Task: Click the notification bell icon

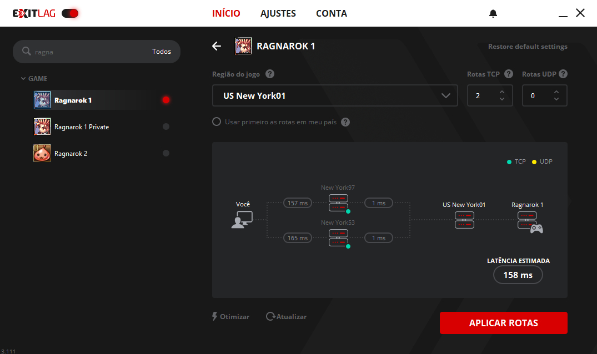Action: click(x=493, y=13)
